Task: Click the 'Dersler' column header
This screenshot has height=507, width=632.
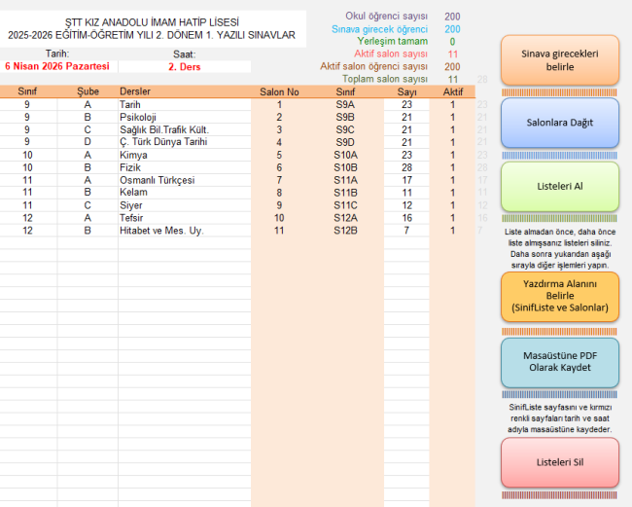Action: pyautogui.click(x=134, y=91)
